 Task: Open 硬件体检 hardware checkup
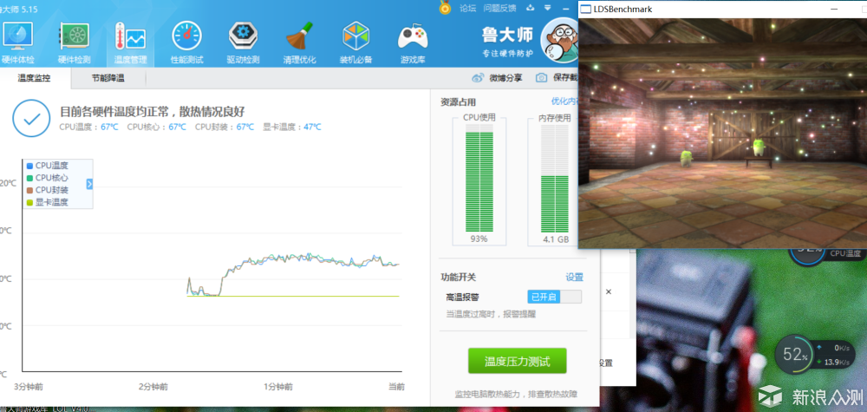point(17,43)
